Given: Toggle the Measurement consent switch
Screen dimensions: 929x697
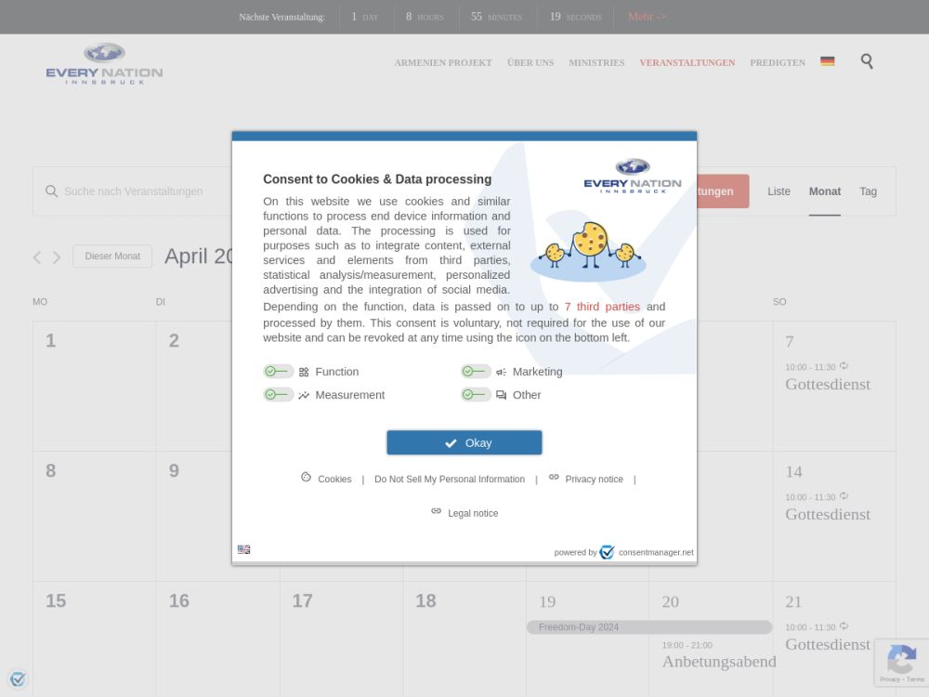Looking at the screenshot, I should [x=278, y=395].
